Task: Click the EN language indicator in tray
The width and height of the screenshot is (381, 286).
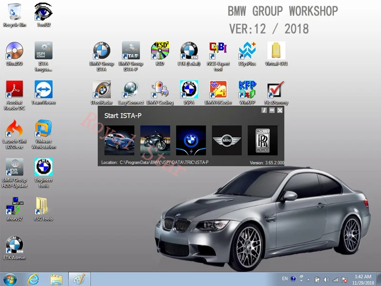Action: [285, 279]
